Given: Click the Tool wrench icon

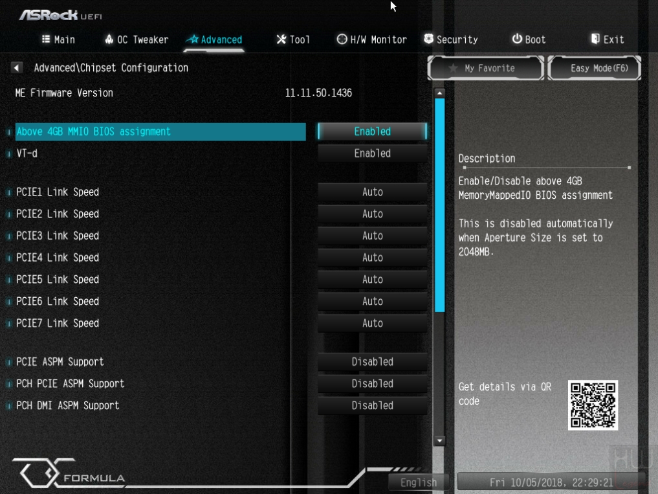Looking at the screenshot, I should 281,39.
